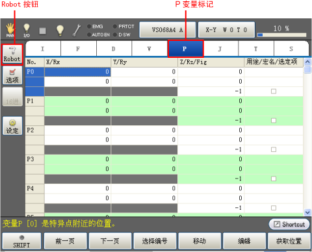The height and width of the screenshot is (252, 312).
Task: Click the 10% speed bar
Action: 281,35
